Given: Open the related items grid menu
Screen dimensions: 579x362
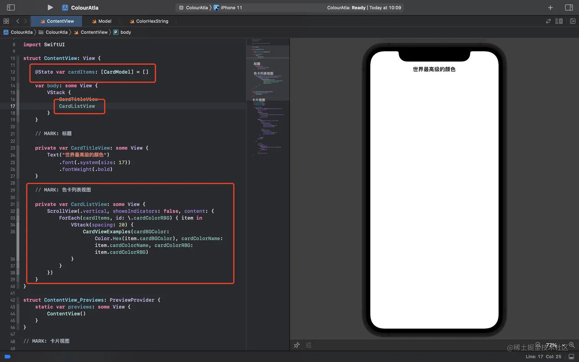Looking at the screenshot, I should click(6, 21).
